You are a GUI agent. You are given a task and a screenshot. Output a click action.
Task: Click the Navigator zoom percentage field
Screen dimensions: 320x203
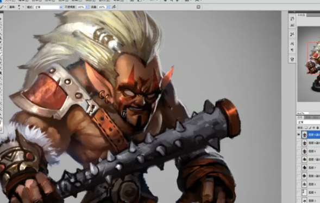point(303,113)
